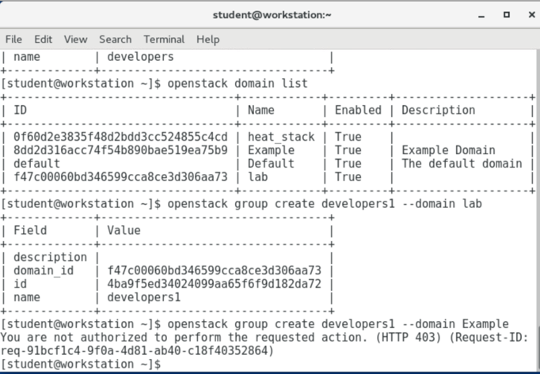Click the "openstack domain list" command text
The image size is (540, 374).
[234, 83]
